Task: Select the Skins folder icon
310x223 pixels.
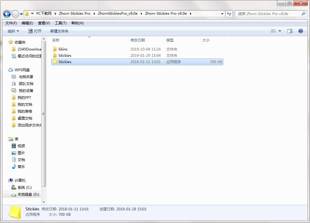Action: click(x=55, y=49)
